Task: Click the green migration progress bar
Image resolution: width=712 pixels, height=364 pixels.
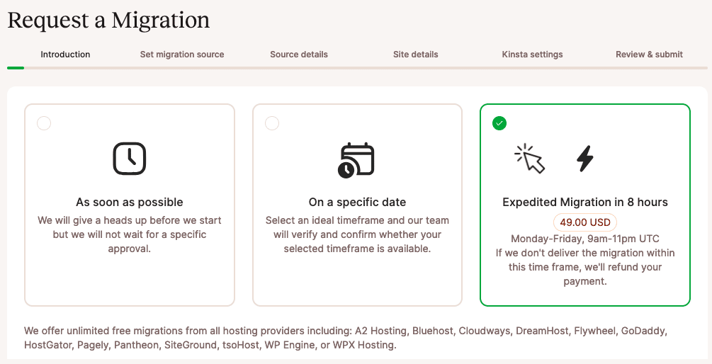Action: (16, 68)
